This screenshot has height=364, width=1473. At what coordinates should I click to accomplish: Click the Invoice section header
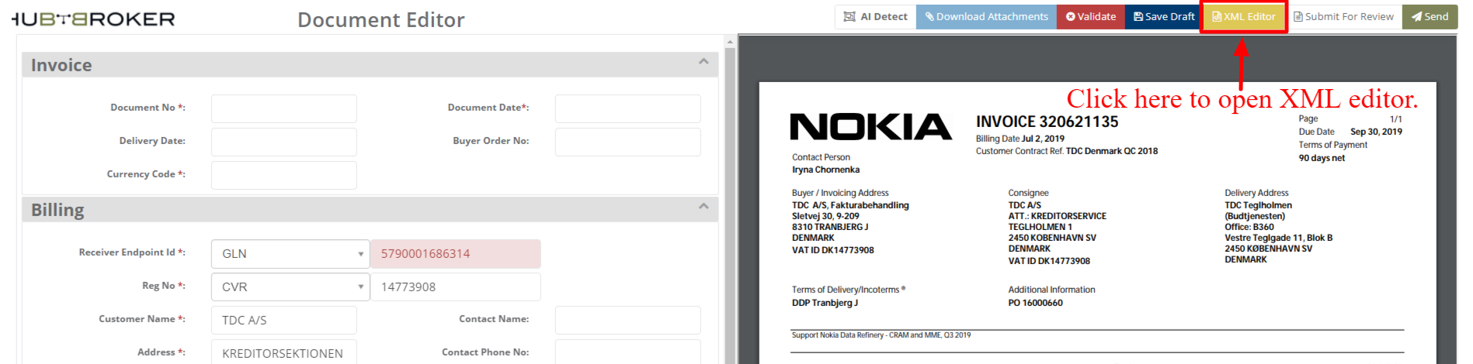pyautogui.click(x=370, y=65)
